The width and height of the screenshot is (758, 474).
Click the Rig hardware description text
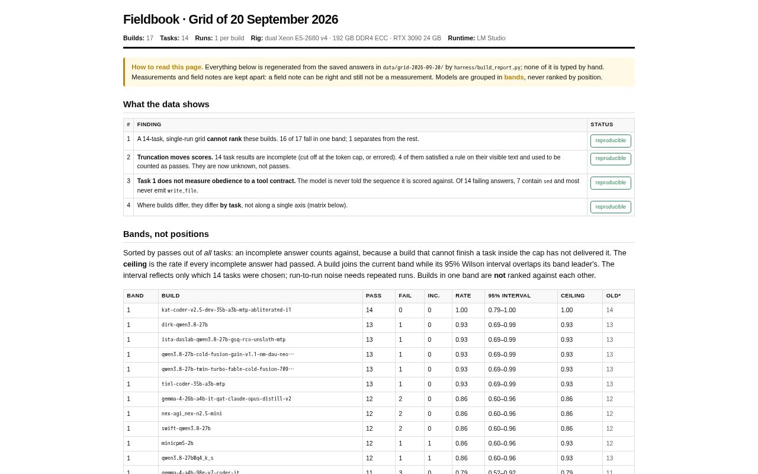353,38
